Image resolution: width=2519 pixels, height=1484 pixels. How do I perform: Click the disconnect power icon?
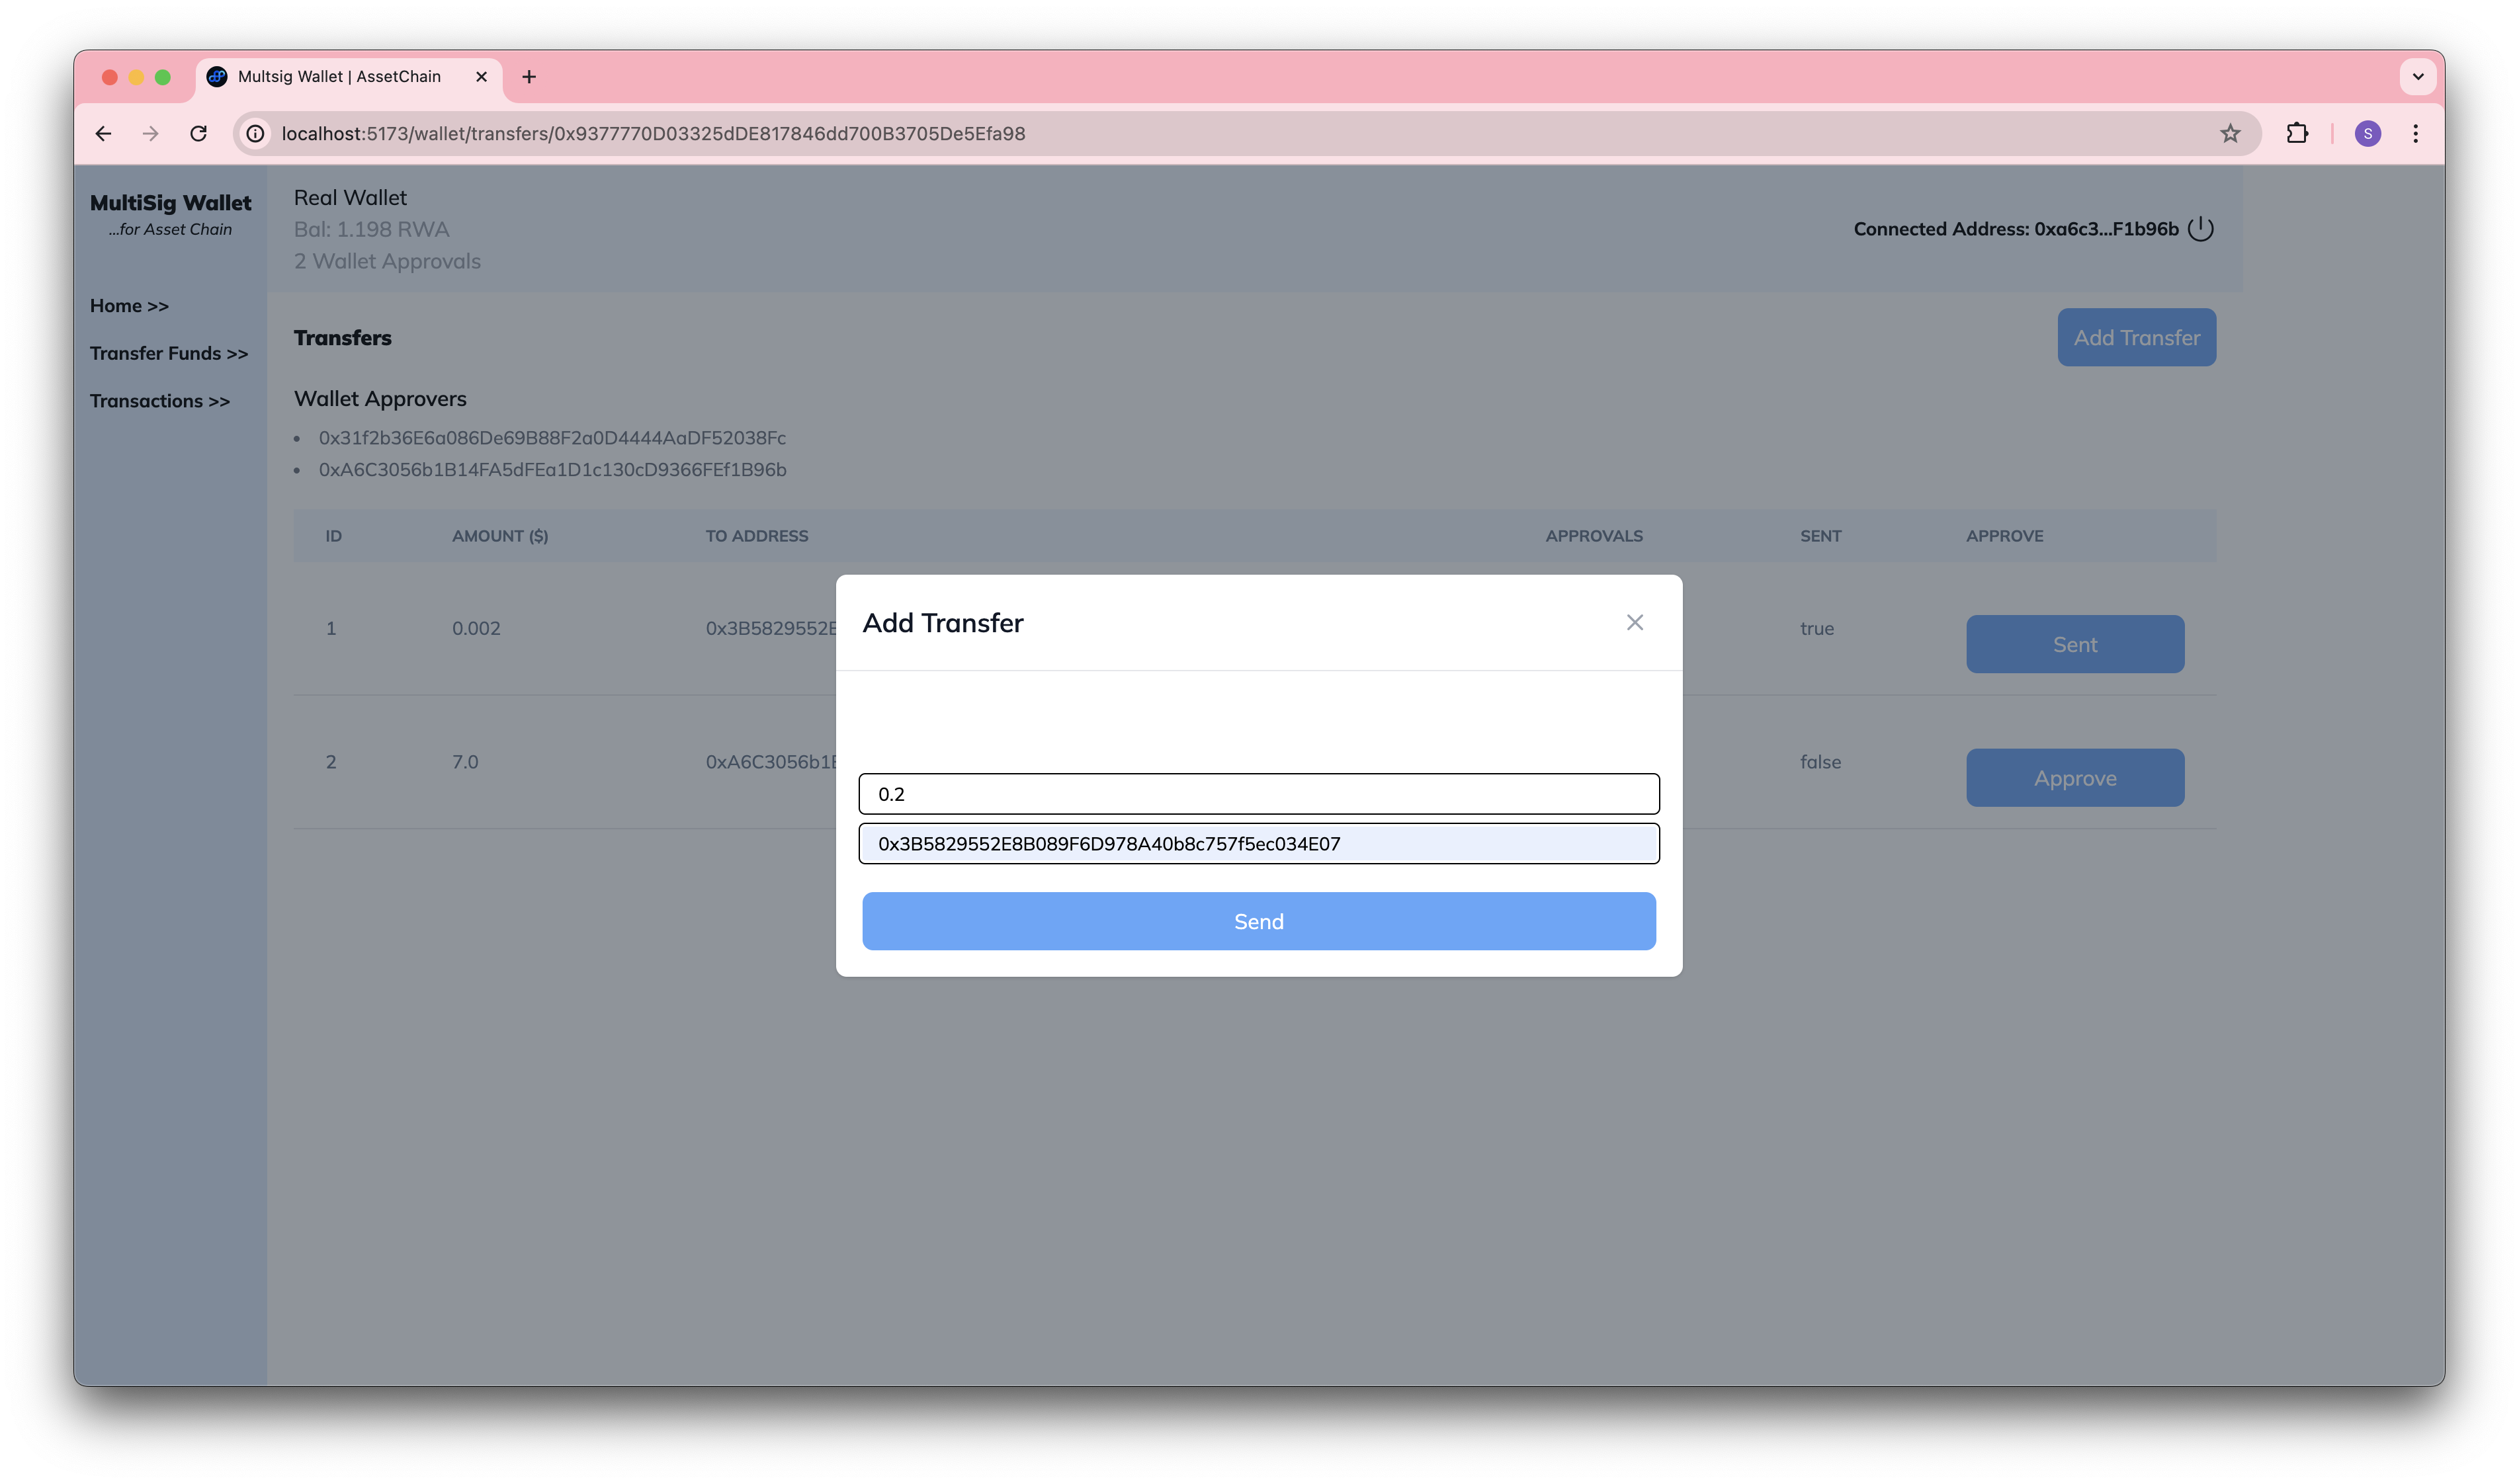(x=2200, y=229)
